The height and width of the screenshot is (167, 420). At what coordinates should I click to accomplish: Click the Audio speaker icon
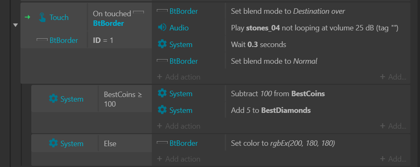tap(162, 27)
